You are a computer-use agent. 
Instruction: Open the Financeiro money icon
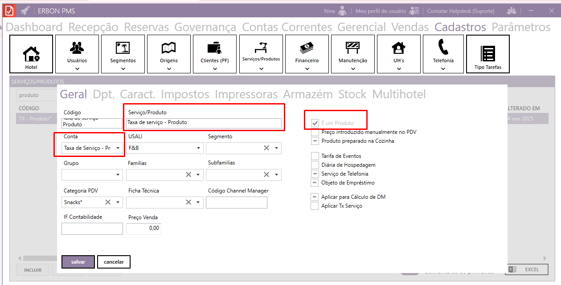(307, 47)
